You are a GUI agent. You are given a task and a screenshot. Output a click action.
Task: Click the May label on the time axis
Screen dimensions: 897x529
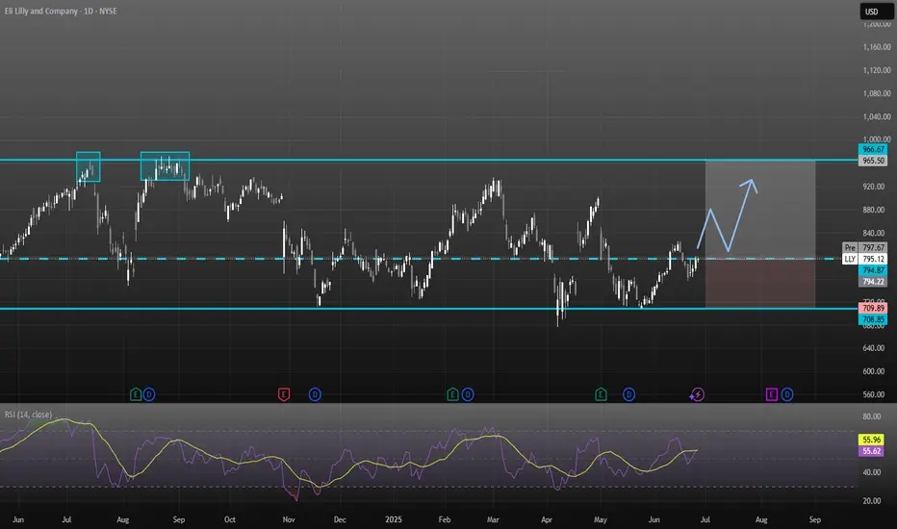point(601,519)
